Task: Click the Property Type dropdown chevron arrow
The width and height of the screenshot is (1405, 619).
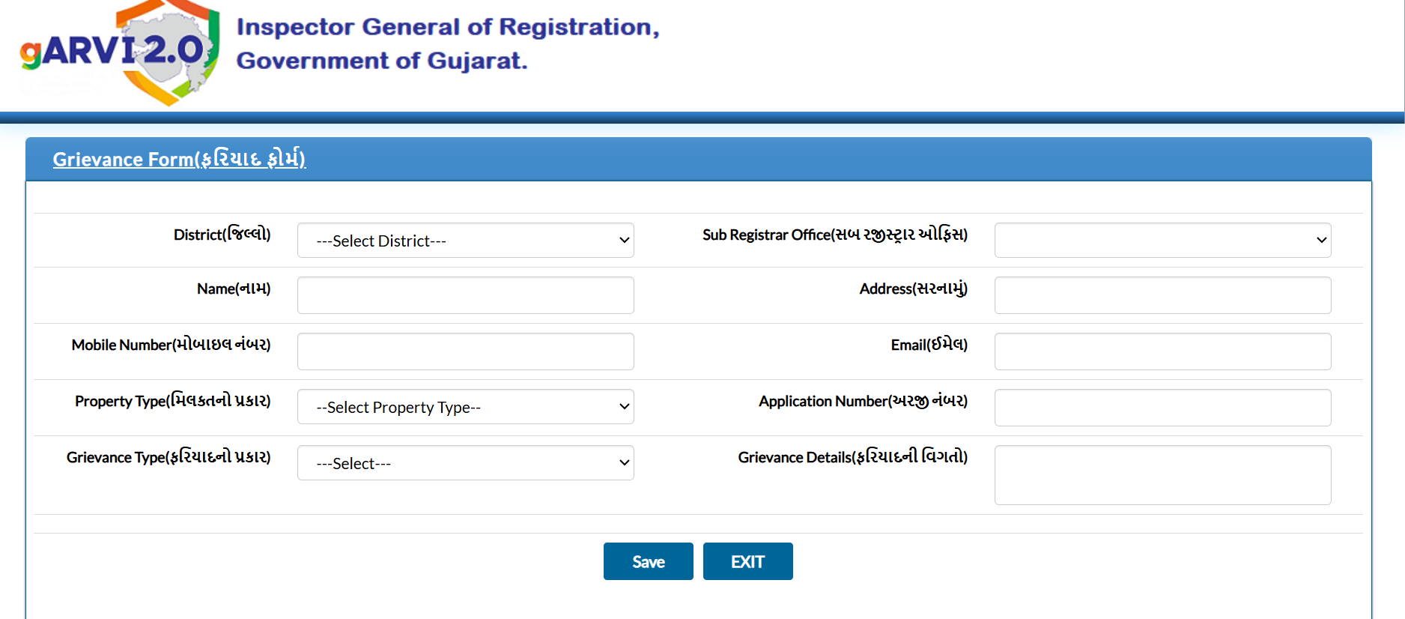Action: (x=624, y=407)
